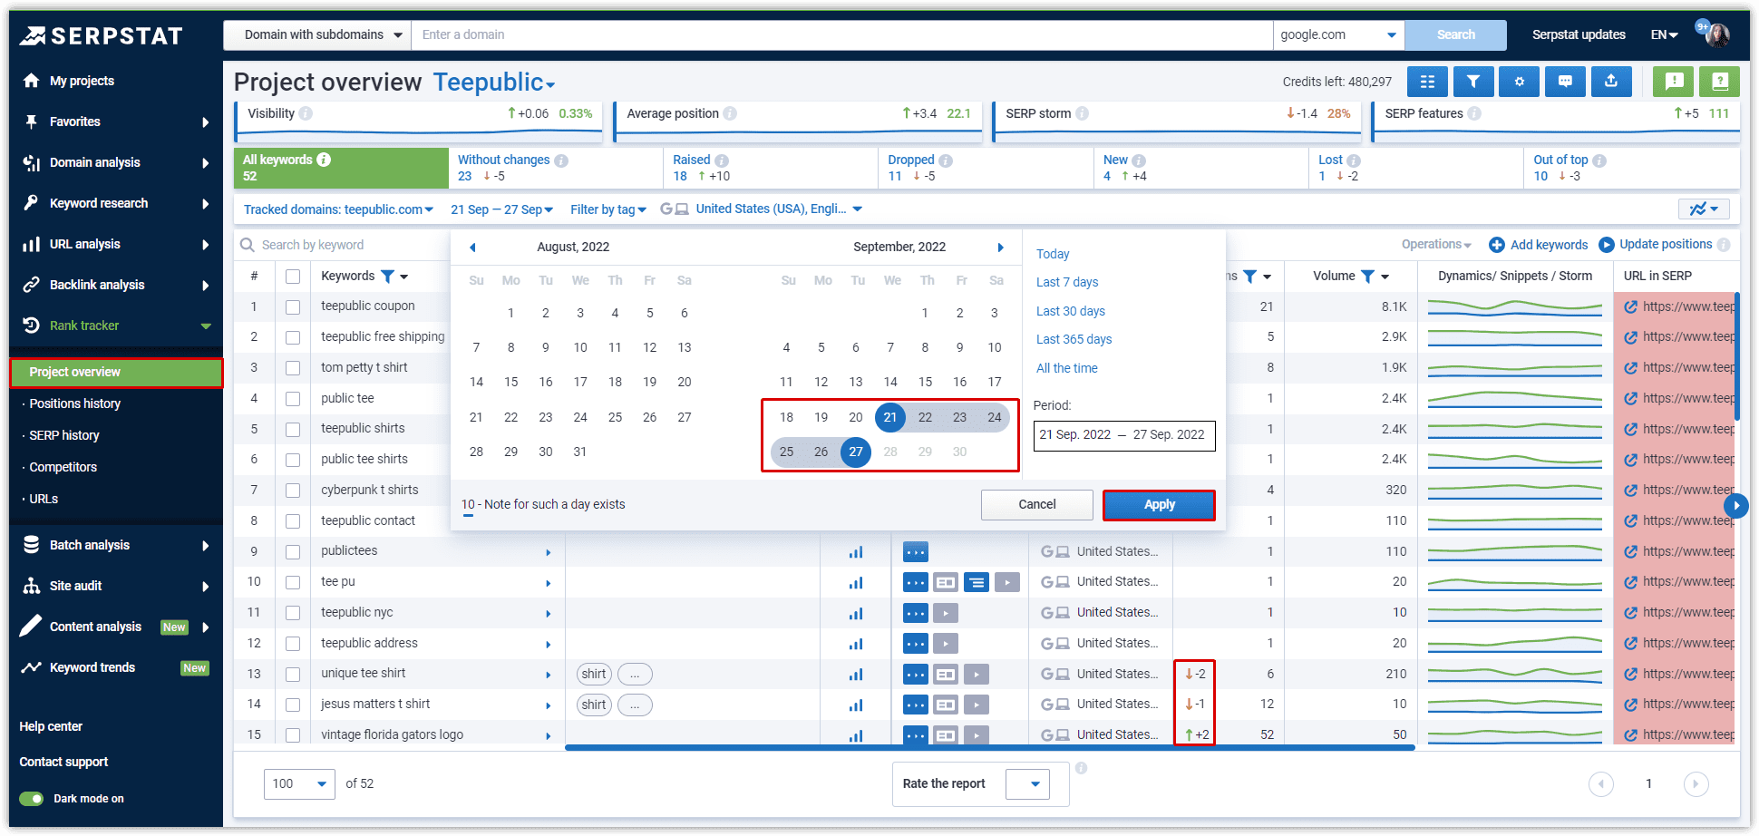
Task: Check the vintage florida gators logo checkbox
Action: coord(293,735)
